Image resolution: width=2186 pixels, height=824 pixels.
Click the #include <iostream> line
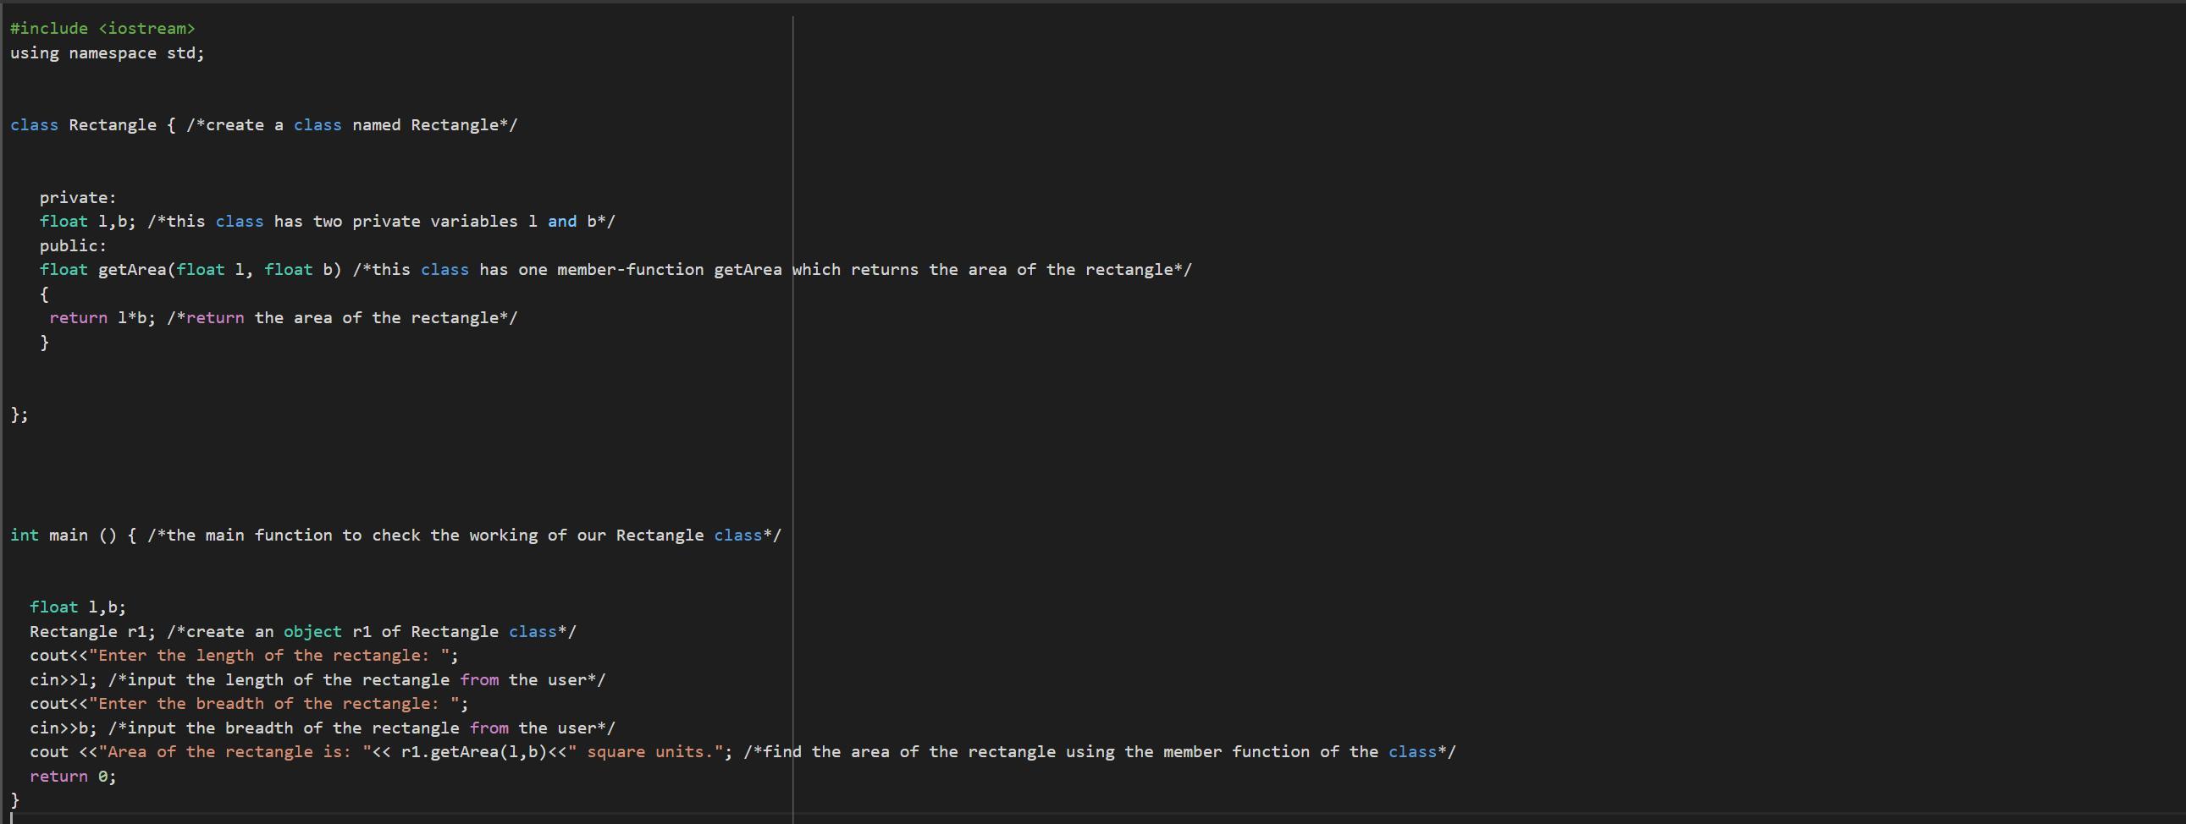pos(102,29)
